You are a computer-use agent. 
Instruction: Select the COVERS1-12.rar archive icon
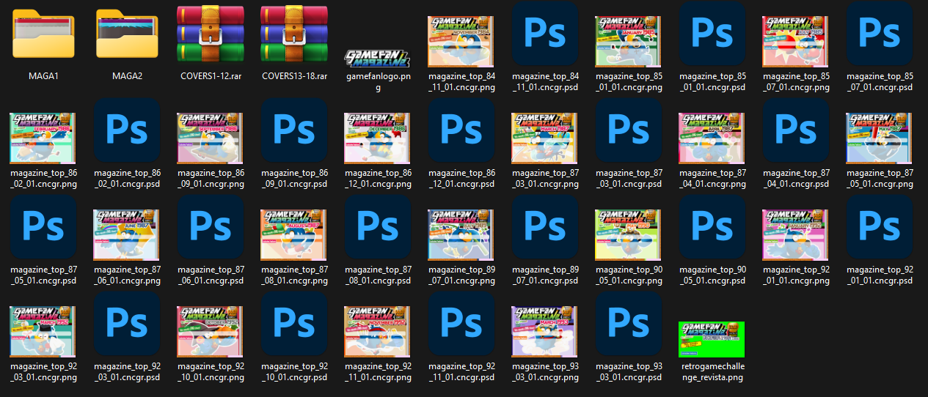(211, 34)
